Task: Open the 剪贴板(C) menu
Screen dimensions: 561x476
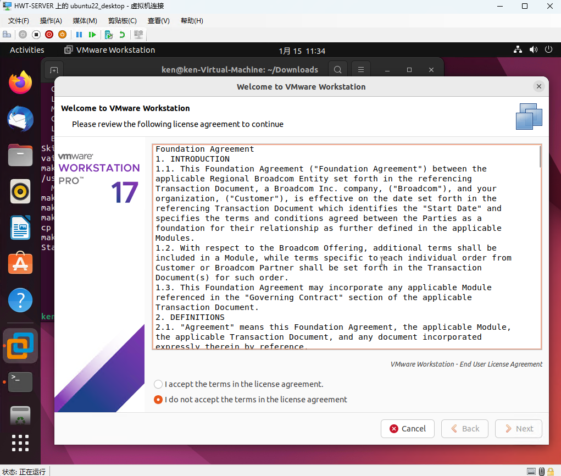Action: pyautogui.click(x=123, y=21)
